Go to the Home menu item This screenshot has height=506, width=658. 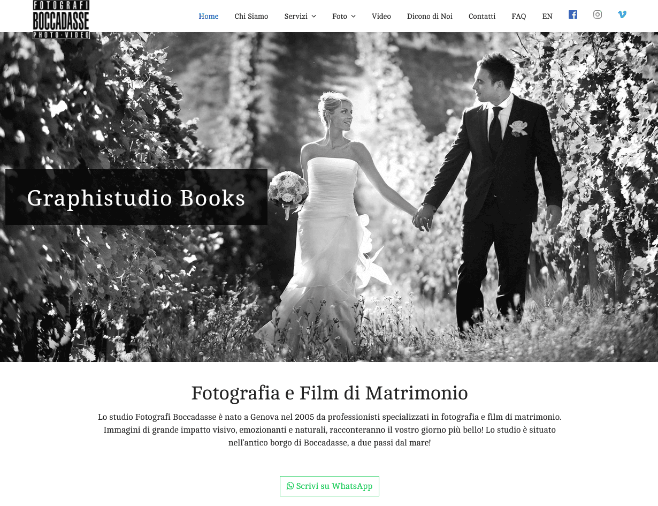pyautogui.click(x=209, y=16)
